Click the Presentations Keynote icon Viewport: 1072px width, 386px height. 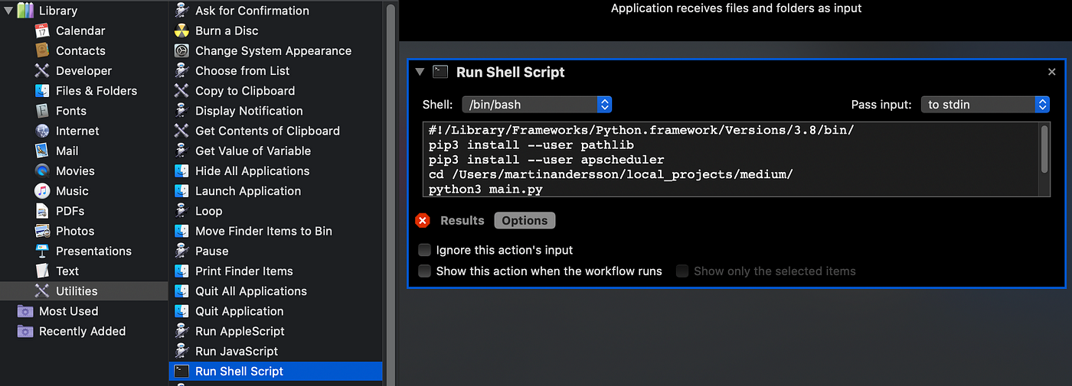(x=42, y=251)
